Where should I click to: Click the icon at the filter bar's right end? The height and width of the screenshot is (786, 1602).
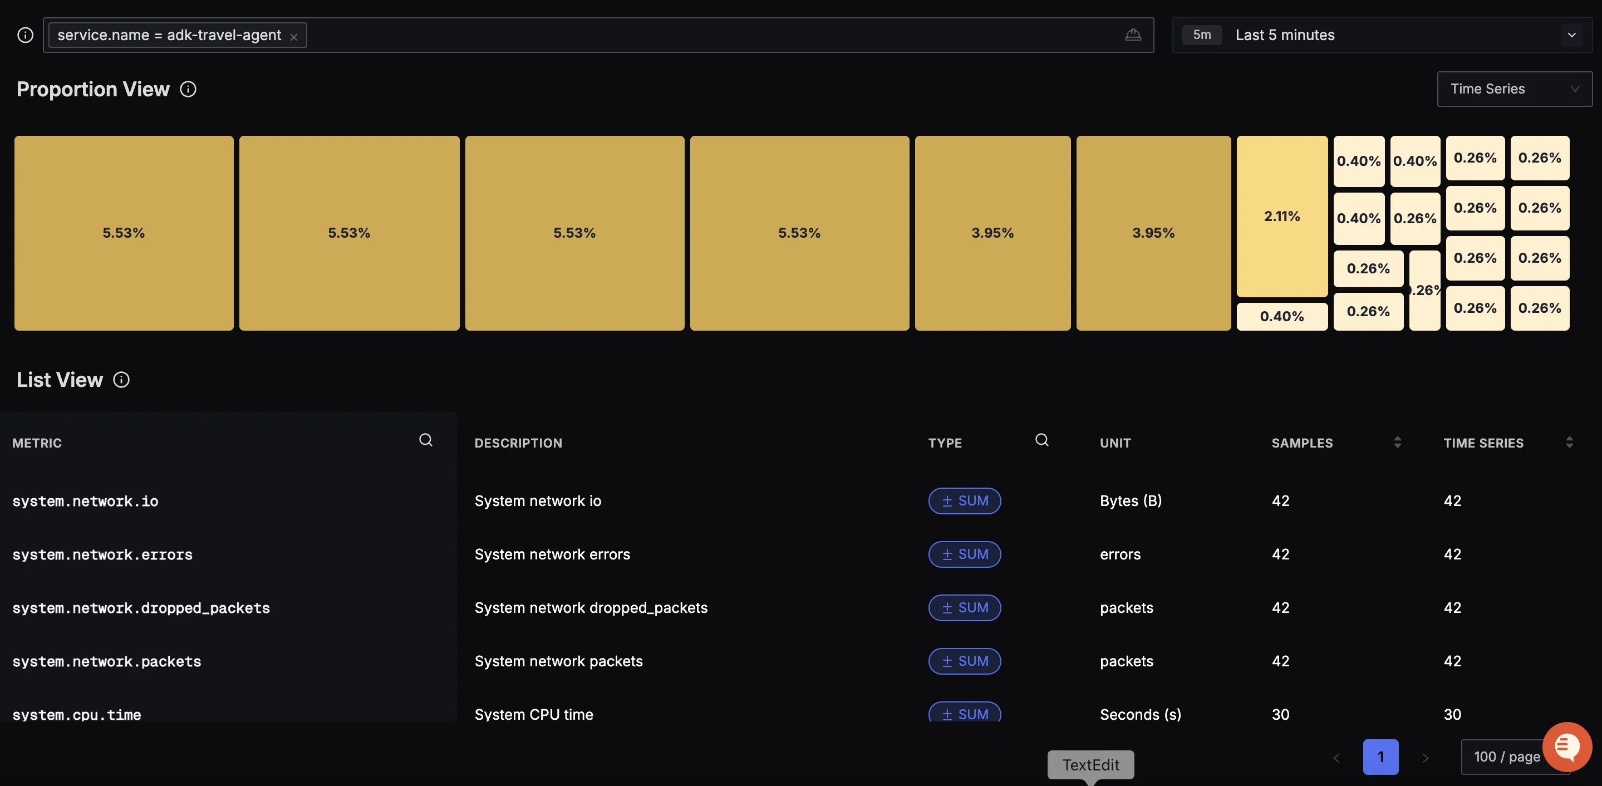[x=1132, y=35]
